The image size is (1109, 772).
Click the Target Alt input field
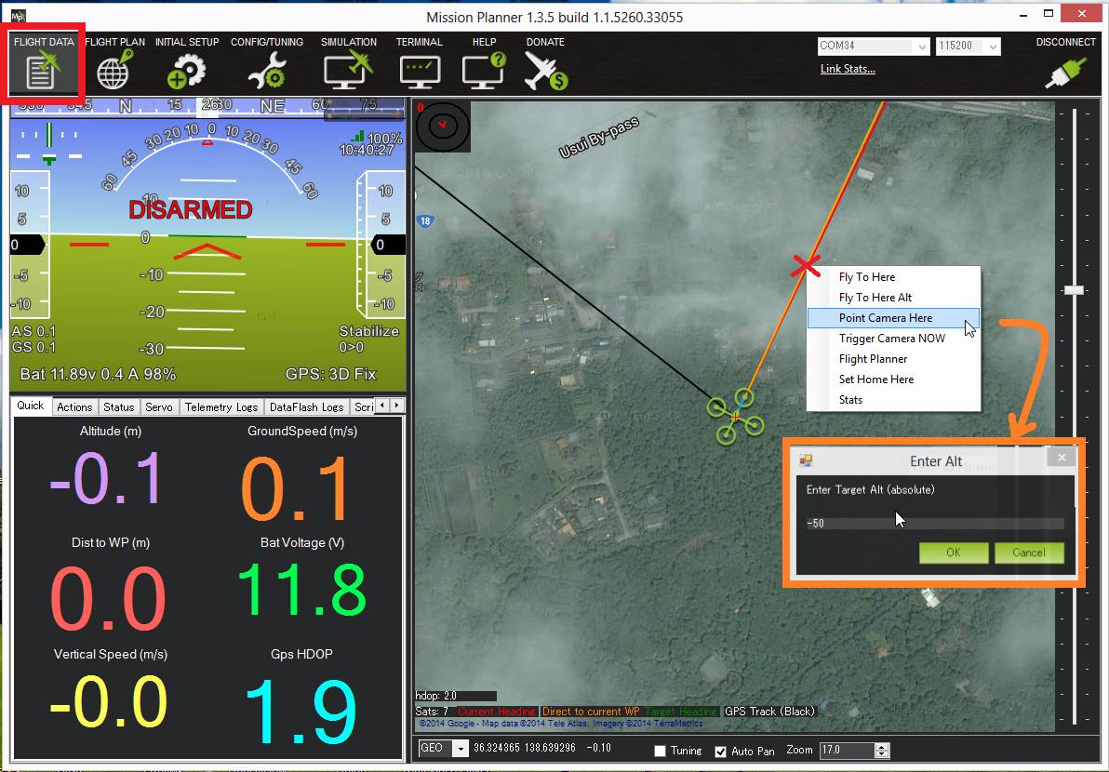coord(934,524)
